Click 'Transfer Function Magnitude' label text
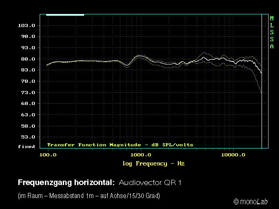 click(x=94, y=145)
